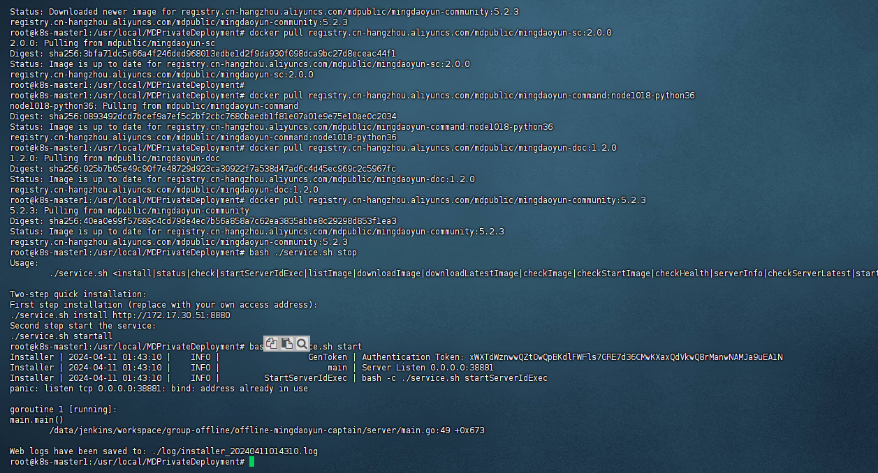Click the 'goroutine 1 [running]:' line
Screen dimensions: 878x473
point(64,410)
